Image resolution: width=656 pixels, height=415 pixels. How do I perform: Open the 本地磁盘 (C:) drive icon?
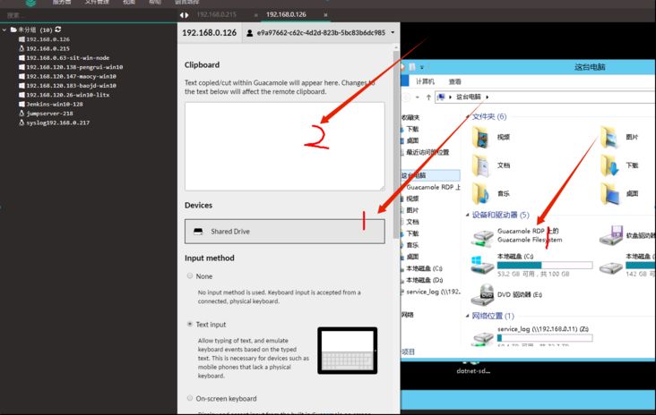point(482,265)
